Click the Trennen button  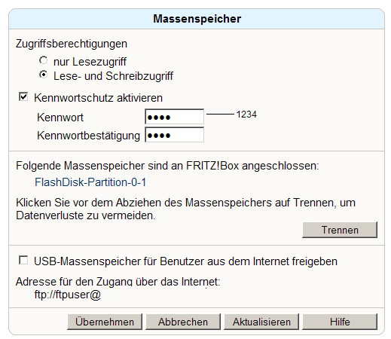click(x=340, y=230)
